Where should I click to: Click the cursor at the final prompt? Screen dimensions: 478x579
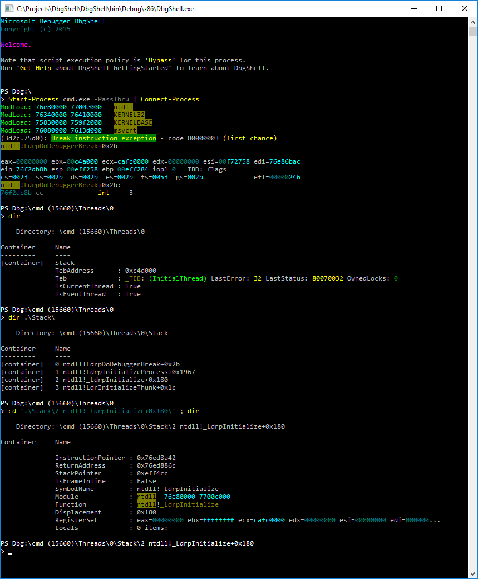point(10,552)
